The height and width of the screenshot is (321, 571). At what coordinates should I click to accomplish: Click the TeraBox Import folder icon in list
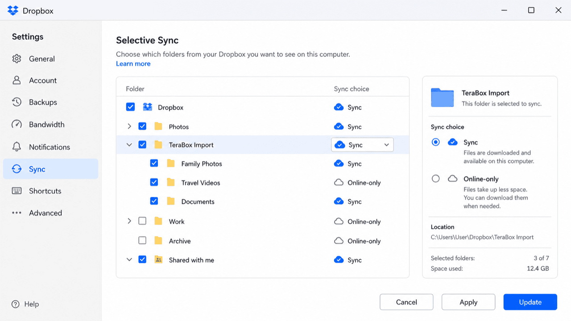[158, 145]
